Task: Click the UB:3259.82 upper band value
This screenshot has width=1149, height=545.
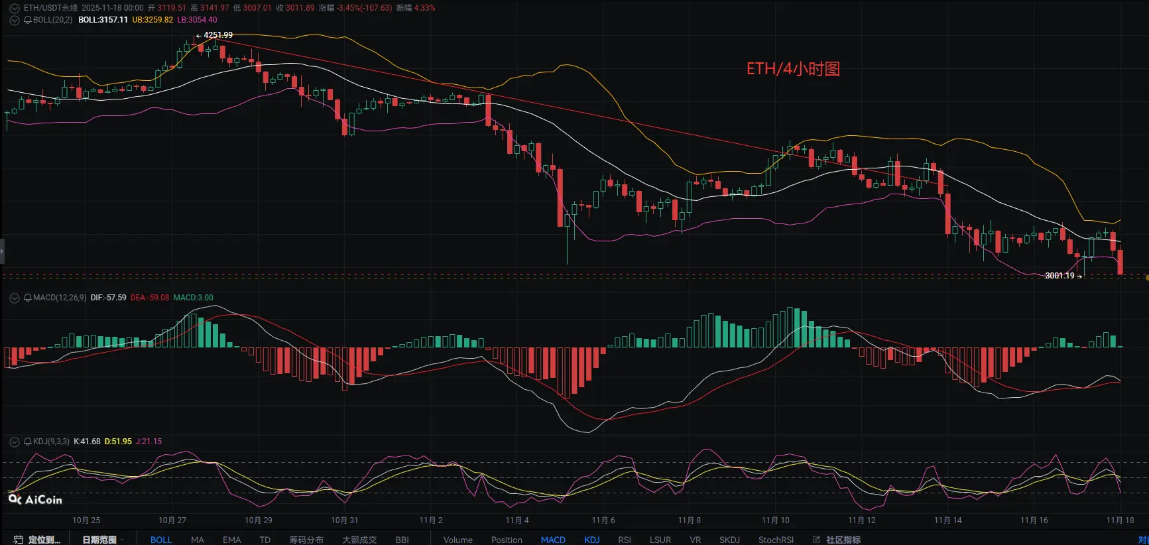Action: (x=152, y=20)
